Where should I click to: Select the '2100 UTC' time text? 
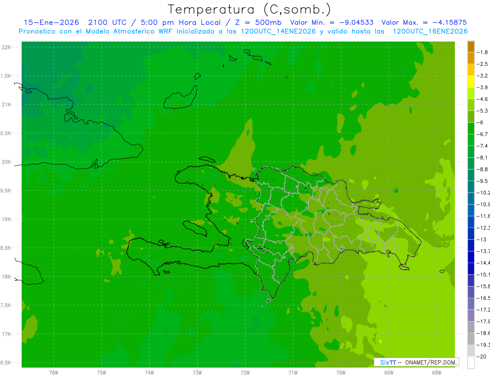pyautogui.click(x=107, y=22)
